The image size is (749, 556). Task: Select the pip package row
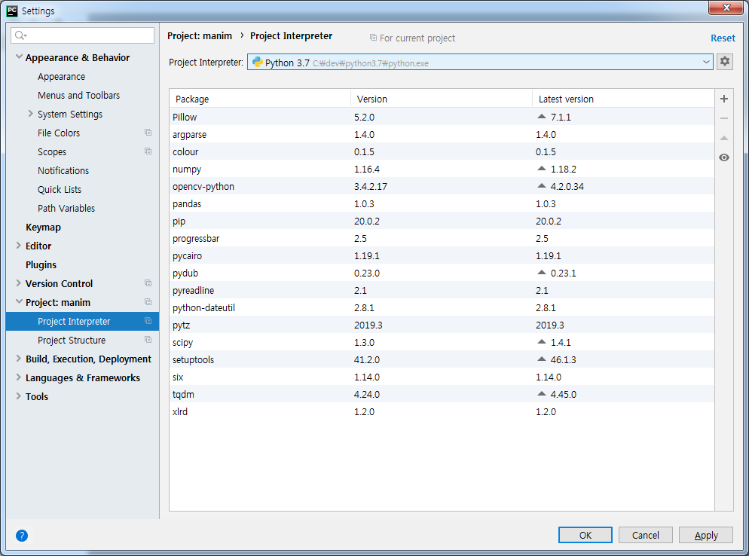coord(442,221)
